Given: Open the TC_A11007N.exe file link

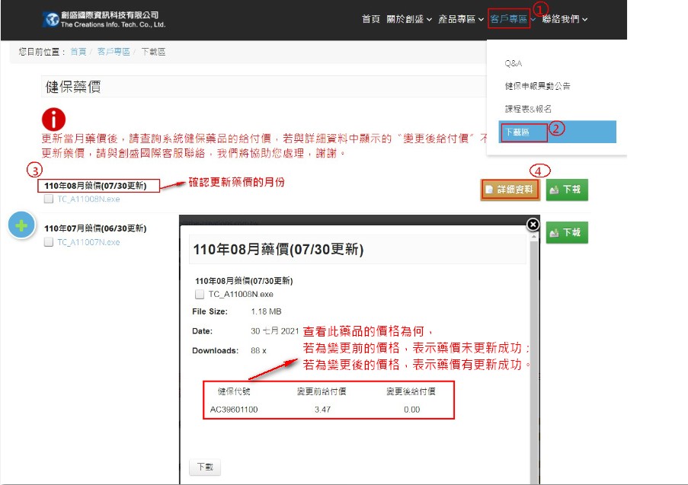Looking at the screenshot, I should pyautogui.click(x=88, y=242).
